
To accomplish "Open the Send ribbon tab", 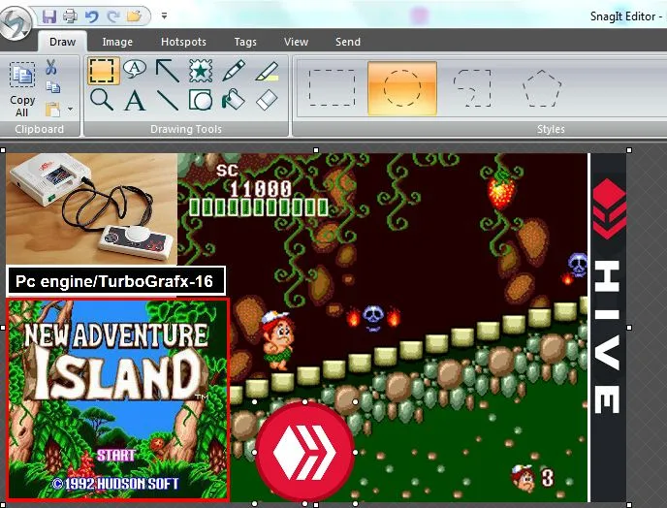I will click(347, 42).
